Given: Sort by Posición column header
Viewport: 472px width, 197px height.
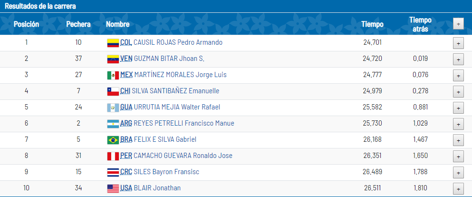Looking at the screenshot, I should tap(26, 24).
